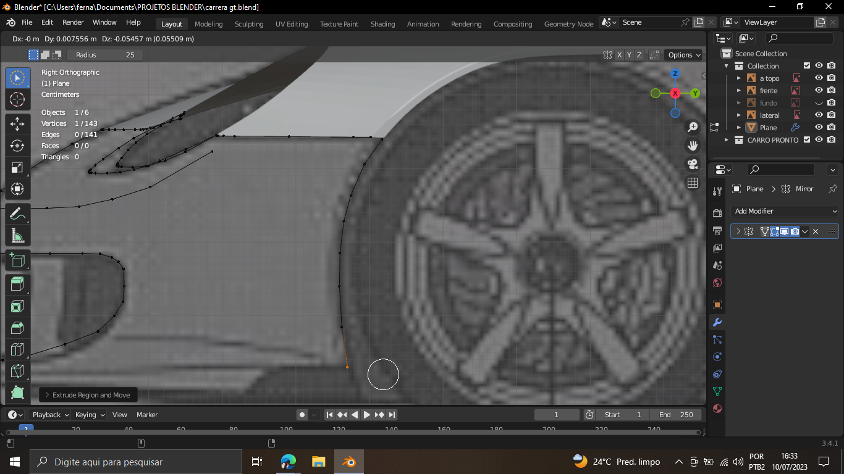Image resolution: width=844 pixels, height=474 pixels.
Task: Hide the 'a topo' object in viewport
Action: (819, 78)
